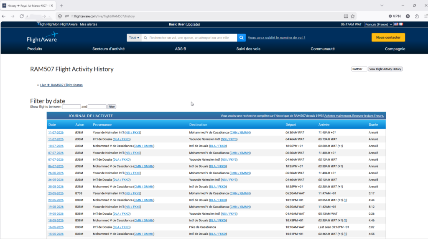Click B738 aircraft cell

tap(79, 193)
